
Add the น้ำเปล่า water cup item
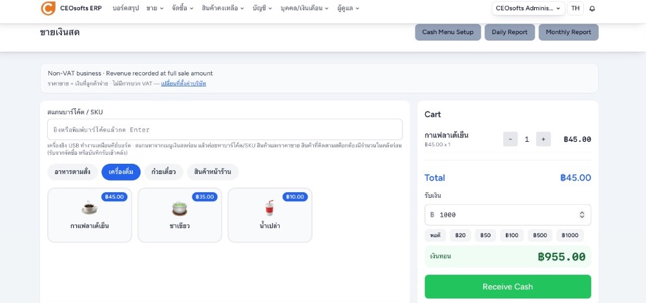(x=270, y=215)
